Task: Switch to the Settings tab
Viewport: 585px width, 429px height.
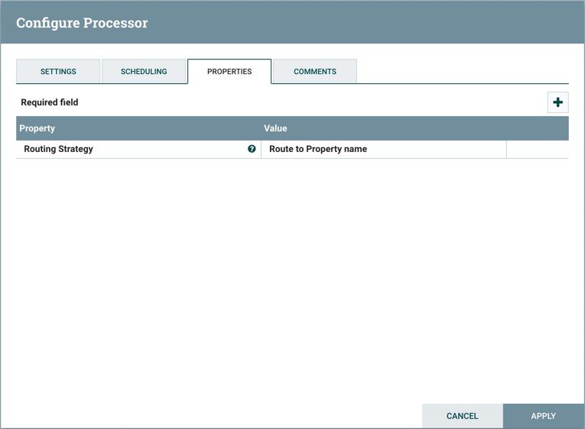Action: (x=58, y=72)
